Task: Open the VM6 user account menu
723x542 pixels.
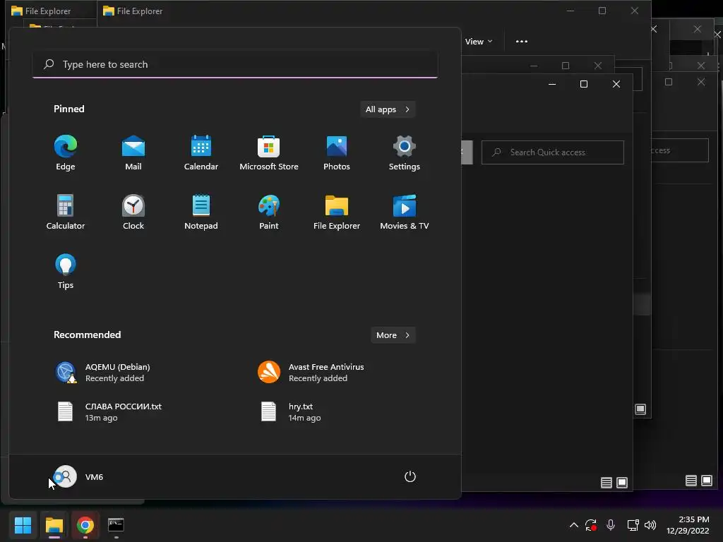Action: tap(78, 476)
